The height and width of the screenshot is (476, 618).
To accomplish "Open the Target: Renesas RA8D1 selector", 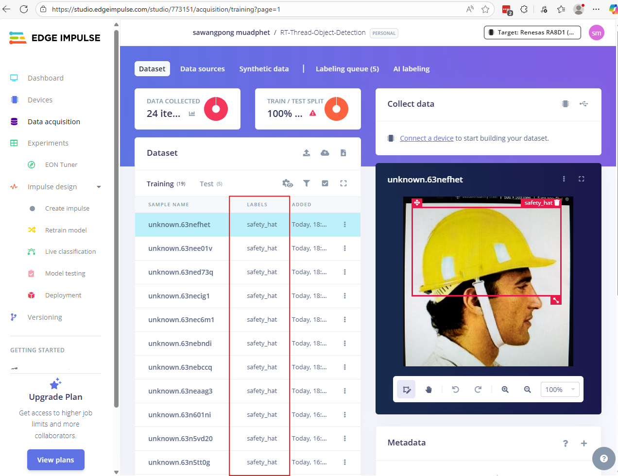I will pyautogui.click(x=532, y=33).
